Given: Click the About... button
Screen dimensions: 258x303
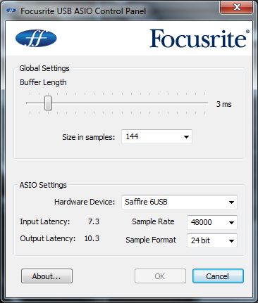Looking at the screenshot, I should 47,276.
